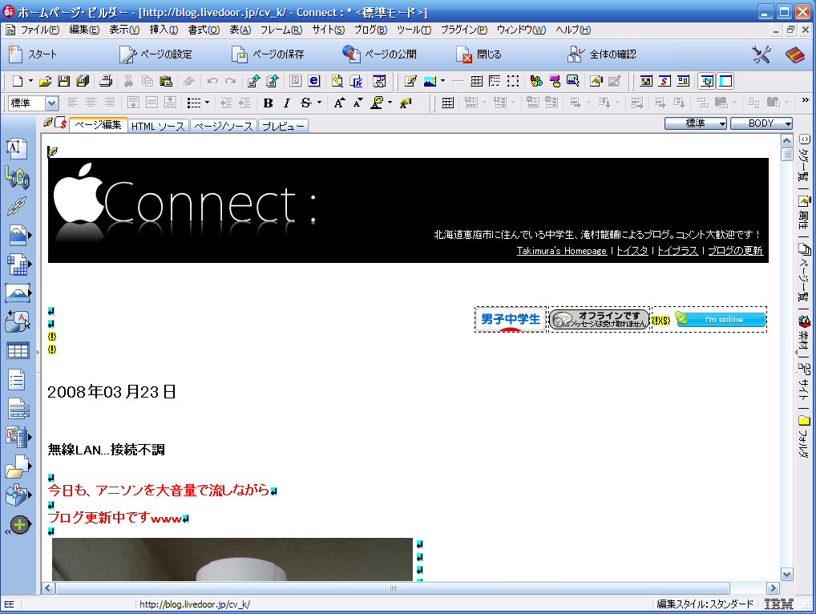Click the Logo creation icon
This screenshot has height=614, width=816.
[x=536, y=81]
